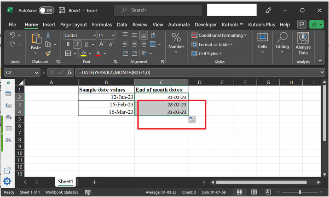Open Cell Styles menu
The image size is (329, 197).
point(207,54)
